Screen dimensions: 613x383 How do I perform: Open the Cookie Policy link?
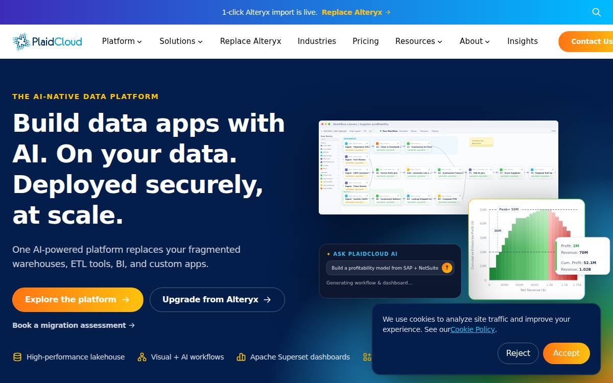point(473,329)
